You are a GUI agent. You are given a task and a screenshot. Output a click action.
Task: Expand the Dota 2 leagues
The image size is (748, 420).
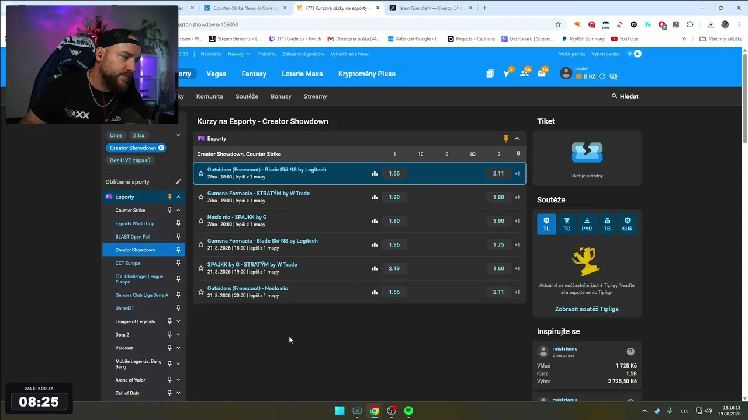(x=178, y=335)
